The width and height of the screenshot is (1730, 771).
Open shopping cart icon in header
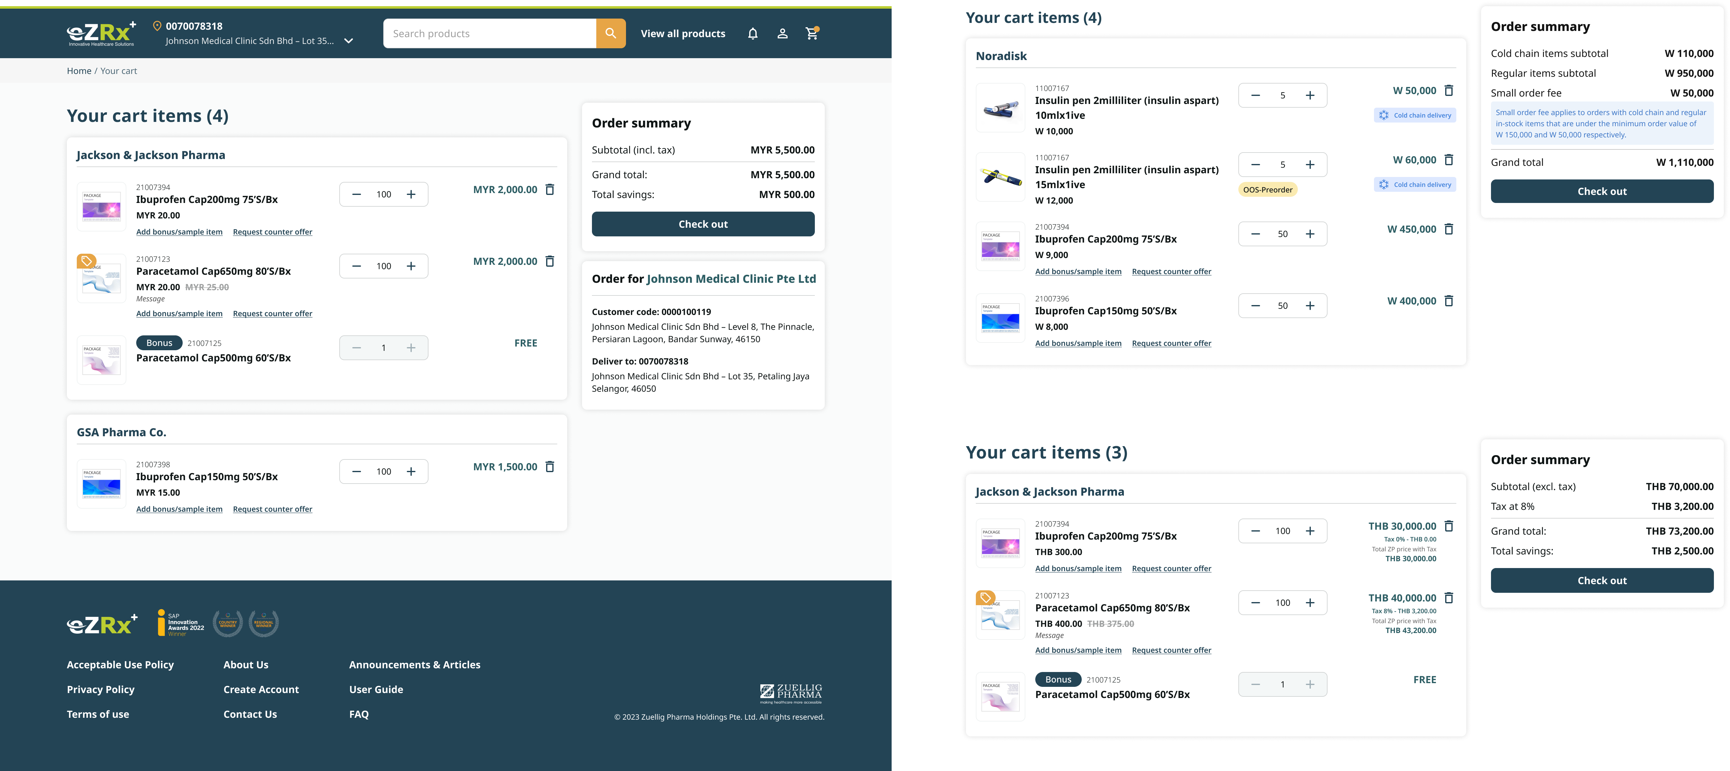point(812,33)
